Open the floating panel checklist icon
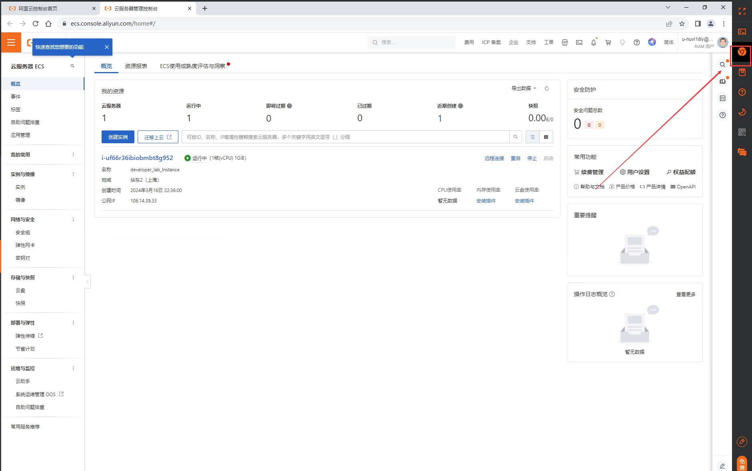The image size is (752, 471). (x=722, y=98)
